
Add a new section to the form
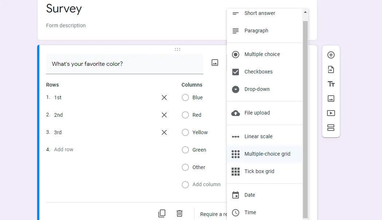(331, 128)
